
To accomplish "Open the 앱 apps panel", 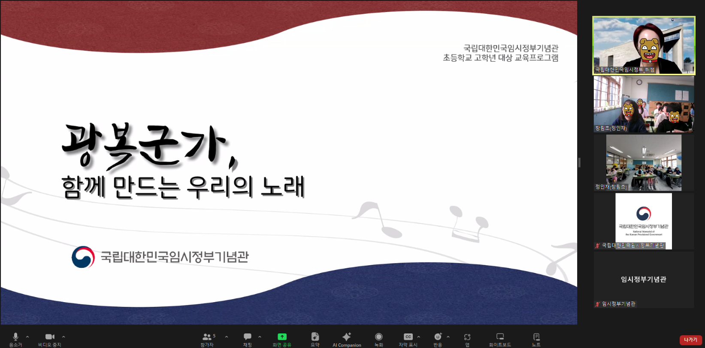I will point(467,339).
